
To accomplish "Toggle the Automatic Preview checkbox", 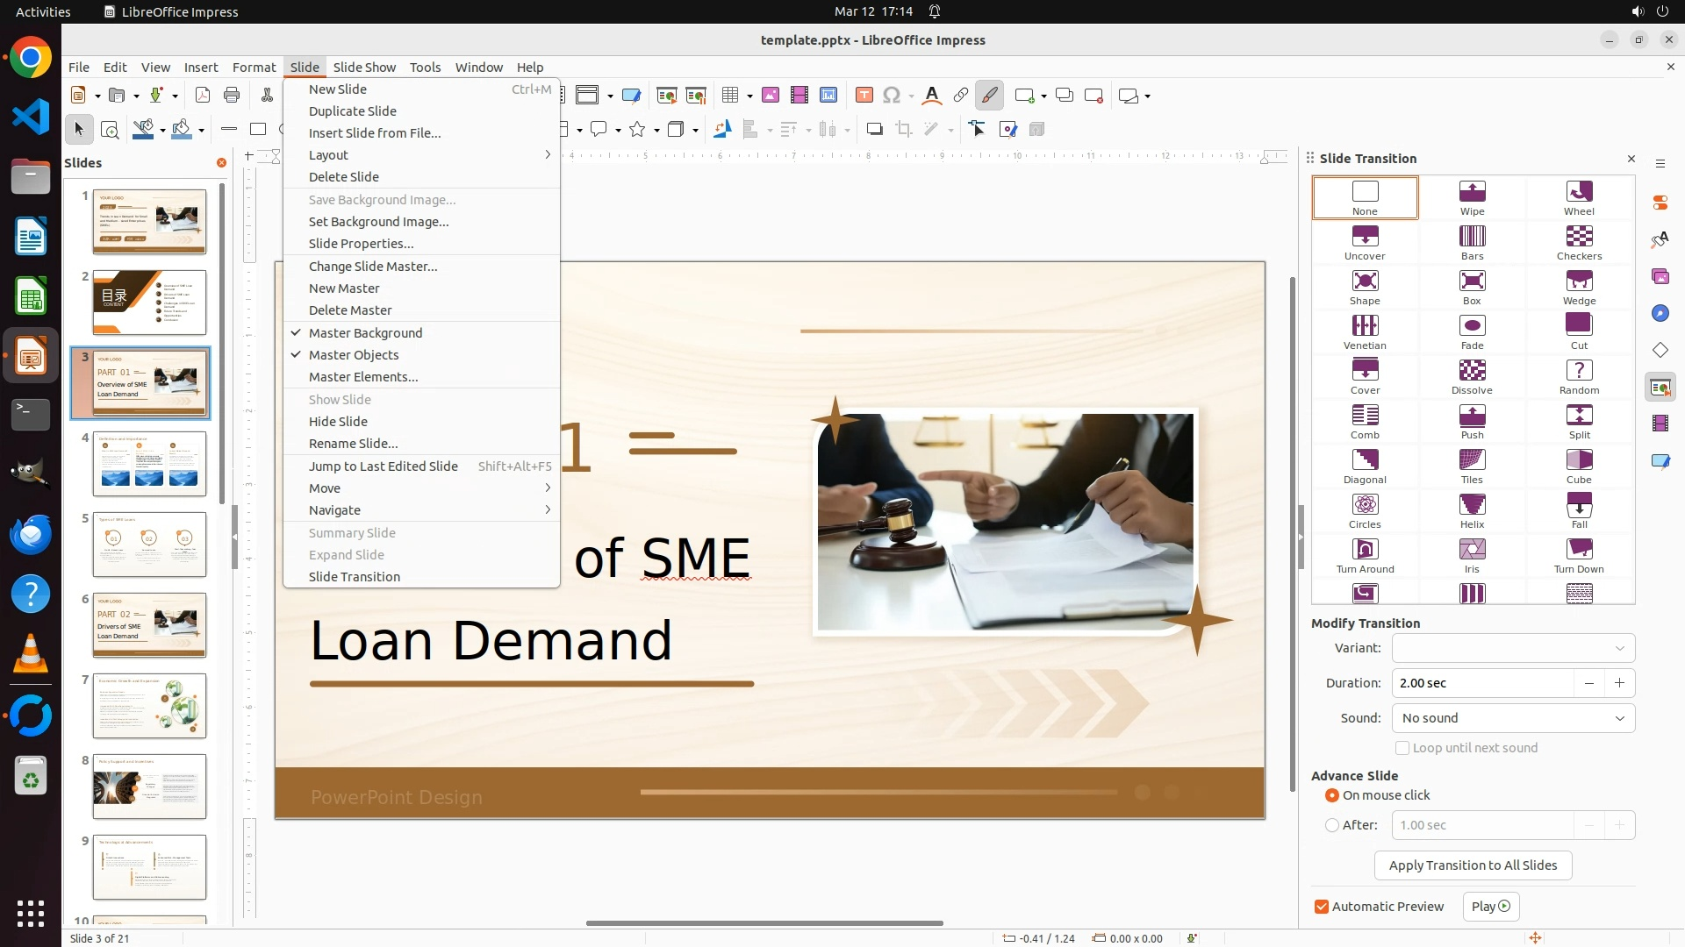I will (1322, 907).
